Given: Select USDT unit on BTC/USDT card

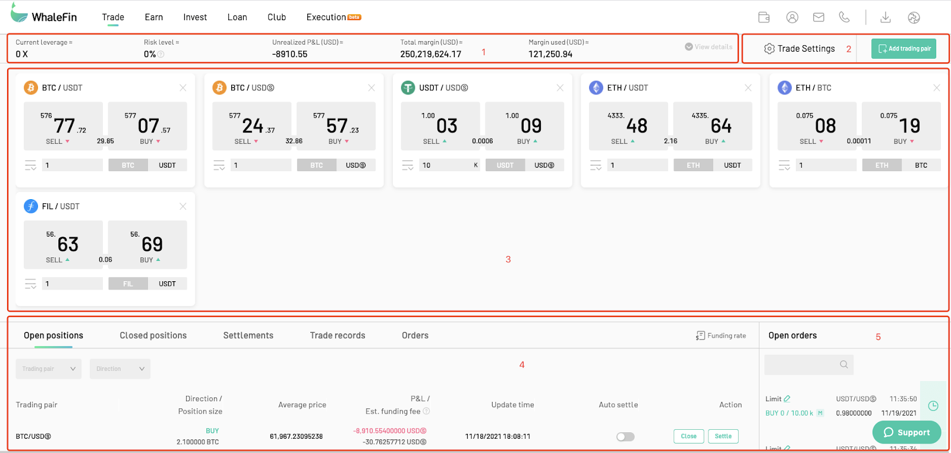Looking at the screenshot, I should [x=167, y=165].
